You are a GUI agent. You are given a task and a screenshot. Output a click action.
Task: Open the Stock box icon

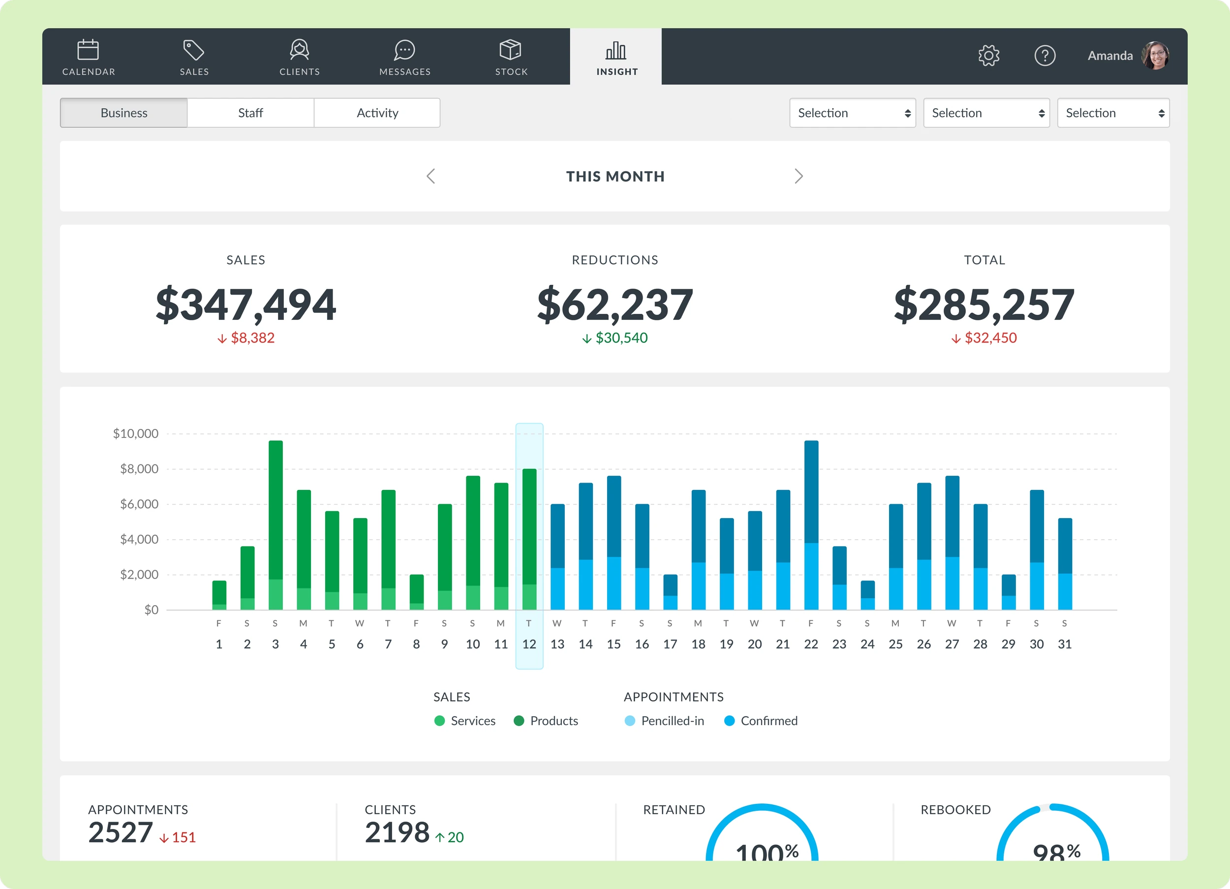510,50
